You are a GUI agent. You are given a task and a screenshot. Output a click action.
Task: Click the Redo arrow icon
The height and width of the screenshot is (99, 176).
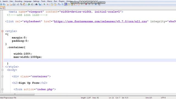[x=32, y=4]
